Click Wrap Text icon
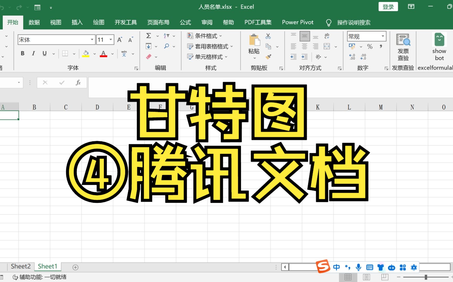 point(327,36)
